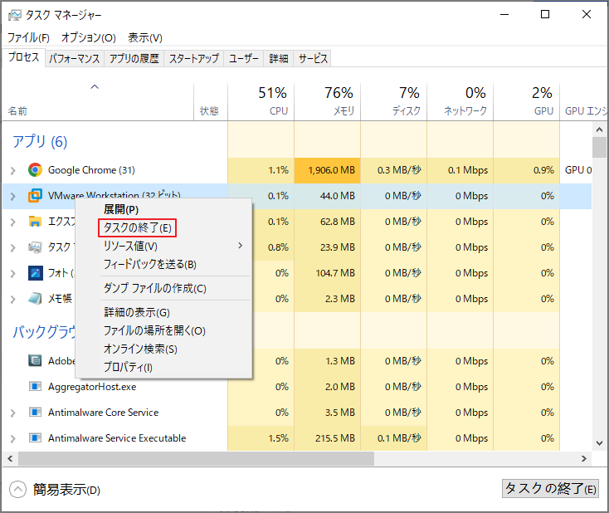Choose 詳細の表示(G) menu entry

pos(164,312)
